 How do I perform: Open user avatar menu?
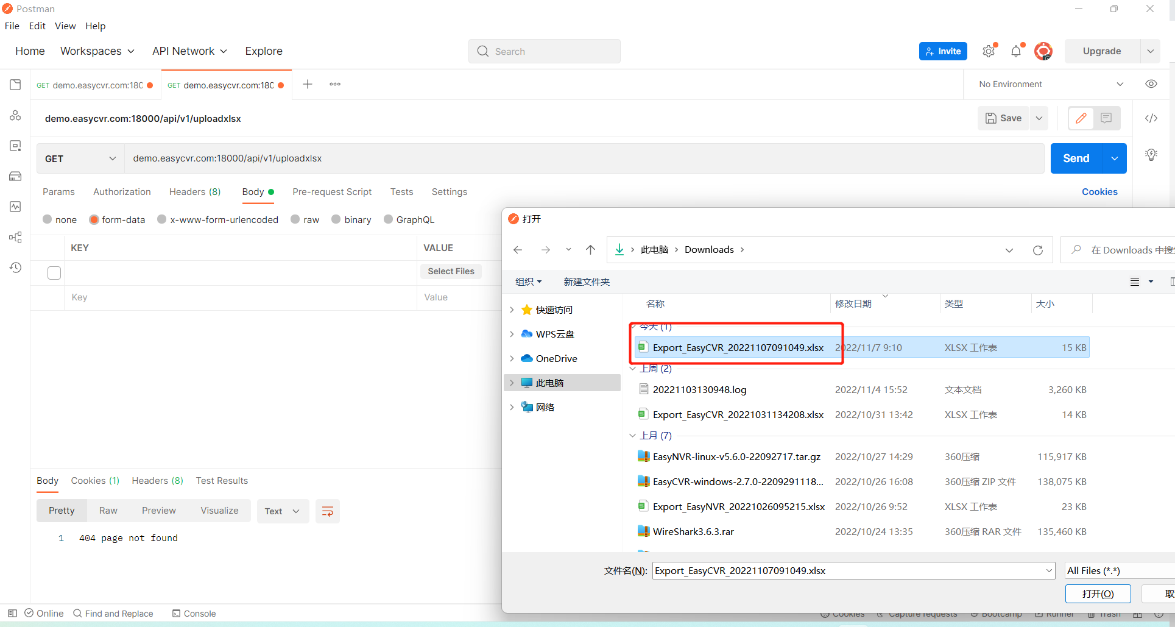1043,51
